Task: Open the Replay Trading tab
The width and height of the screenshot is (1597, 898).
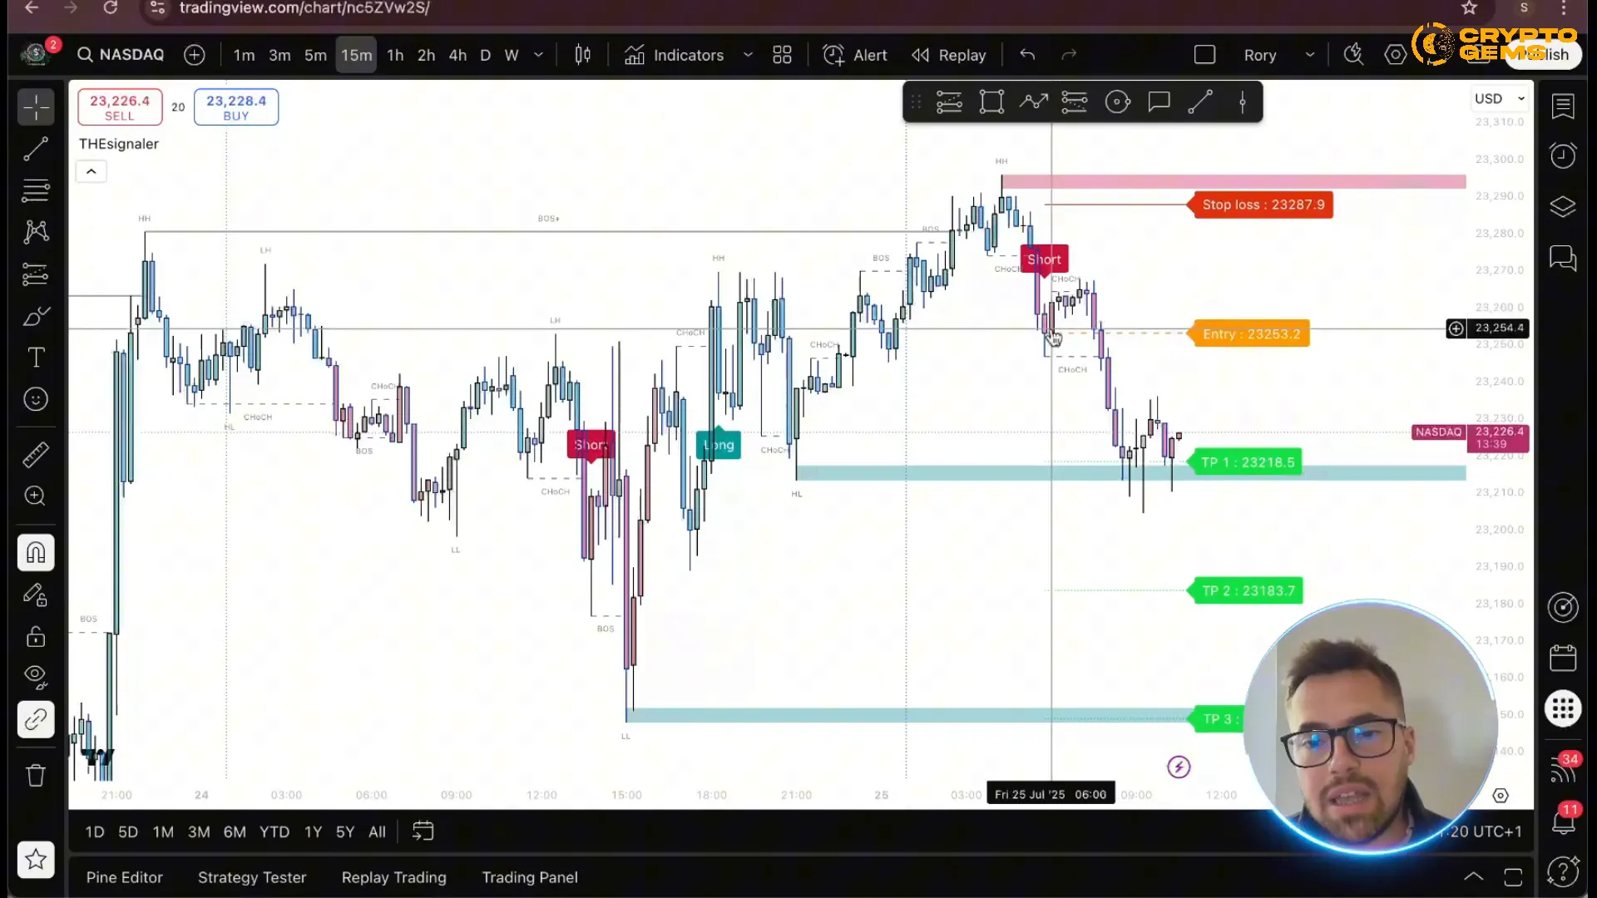Action: (393, 878)
